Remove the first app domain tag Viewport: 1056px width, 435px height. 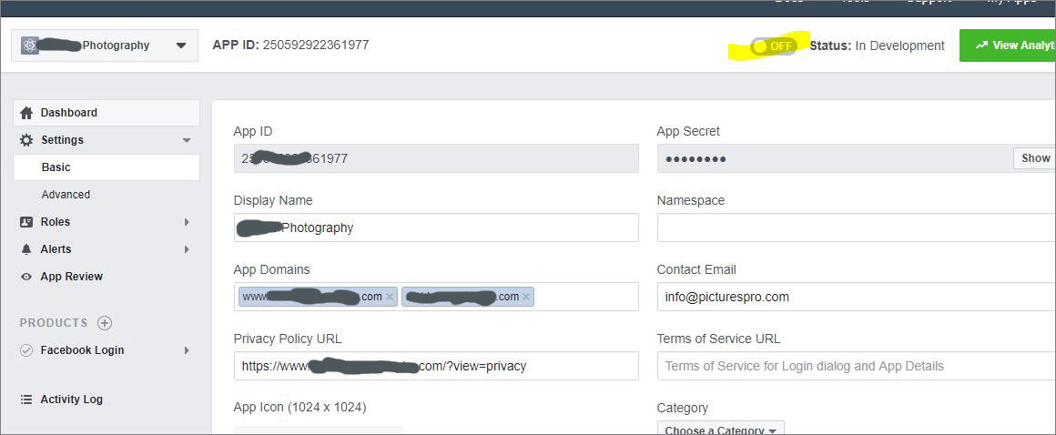(x=390, y=297)
